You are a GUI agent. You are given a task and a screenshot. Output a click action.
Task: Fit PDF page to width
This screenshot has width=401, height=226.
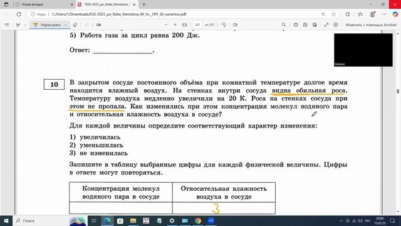click(x=185, y=25)
